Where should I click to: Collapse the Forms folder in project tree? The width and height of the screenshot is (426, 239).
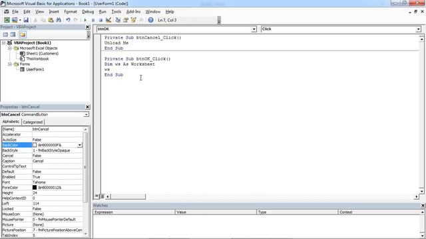(10, 64)
